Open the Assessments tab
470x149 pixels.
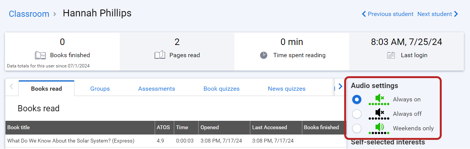(x=156, y=88)
